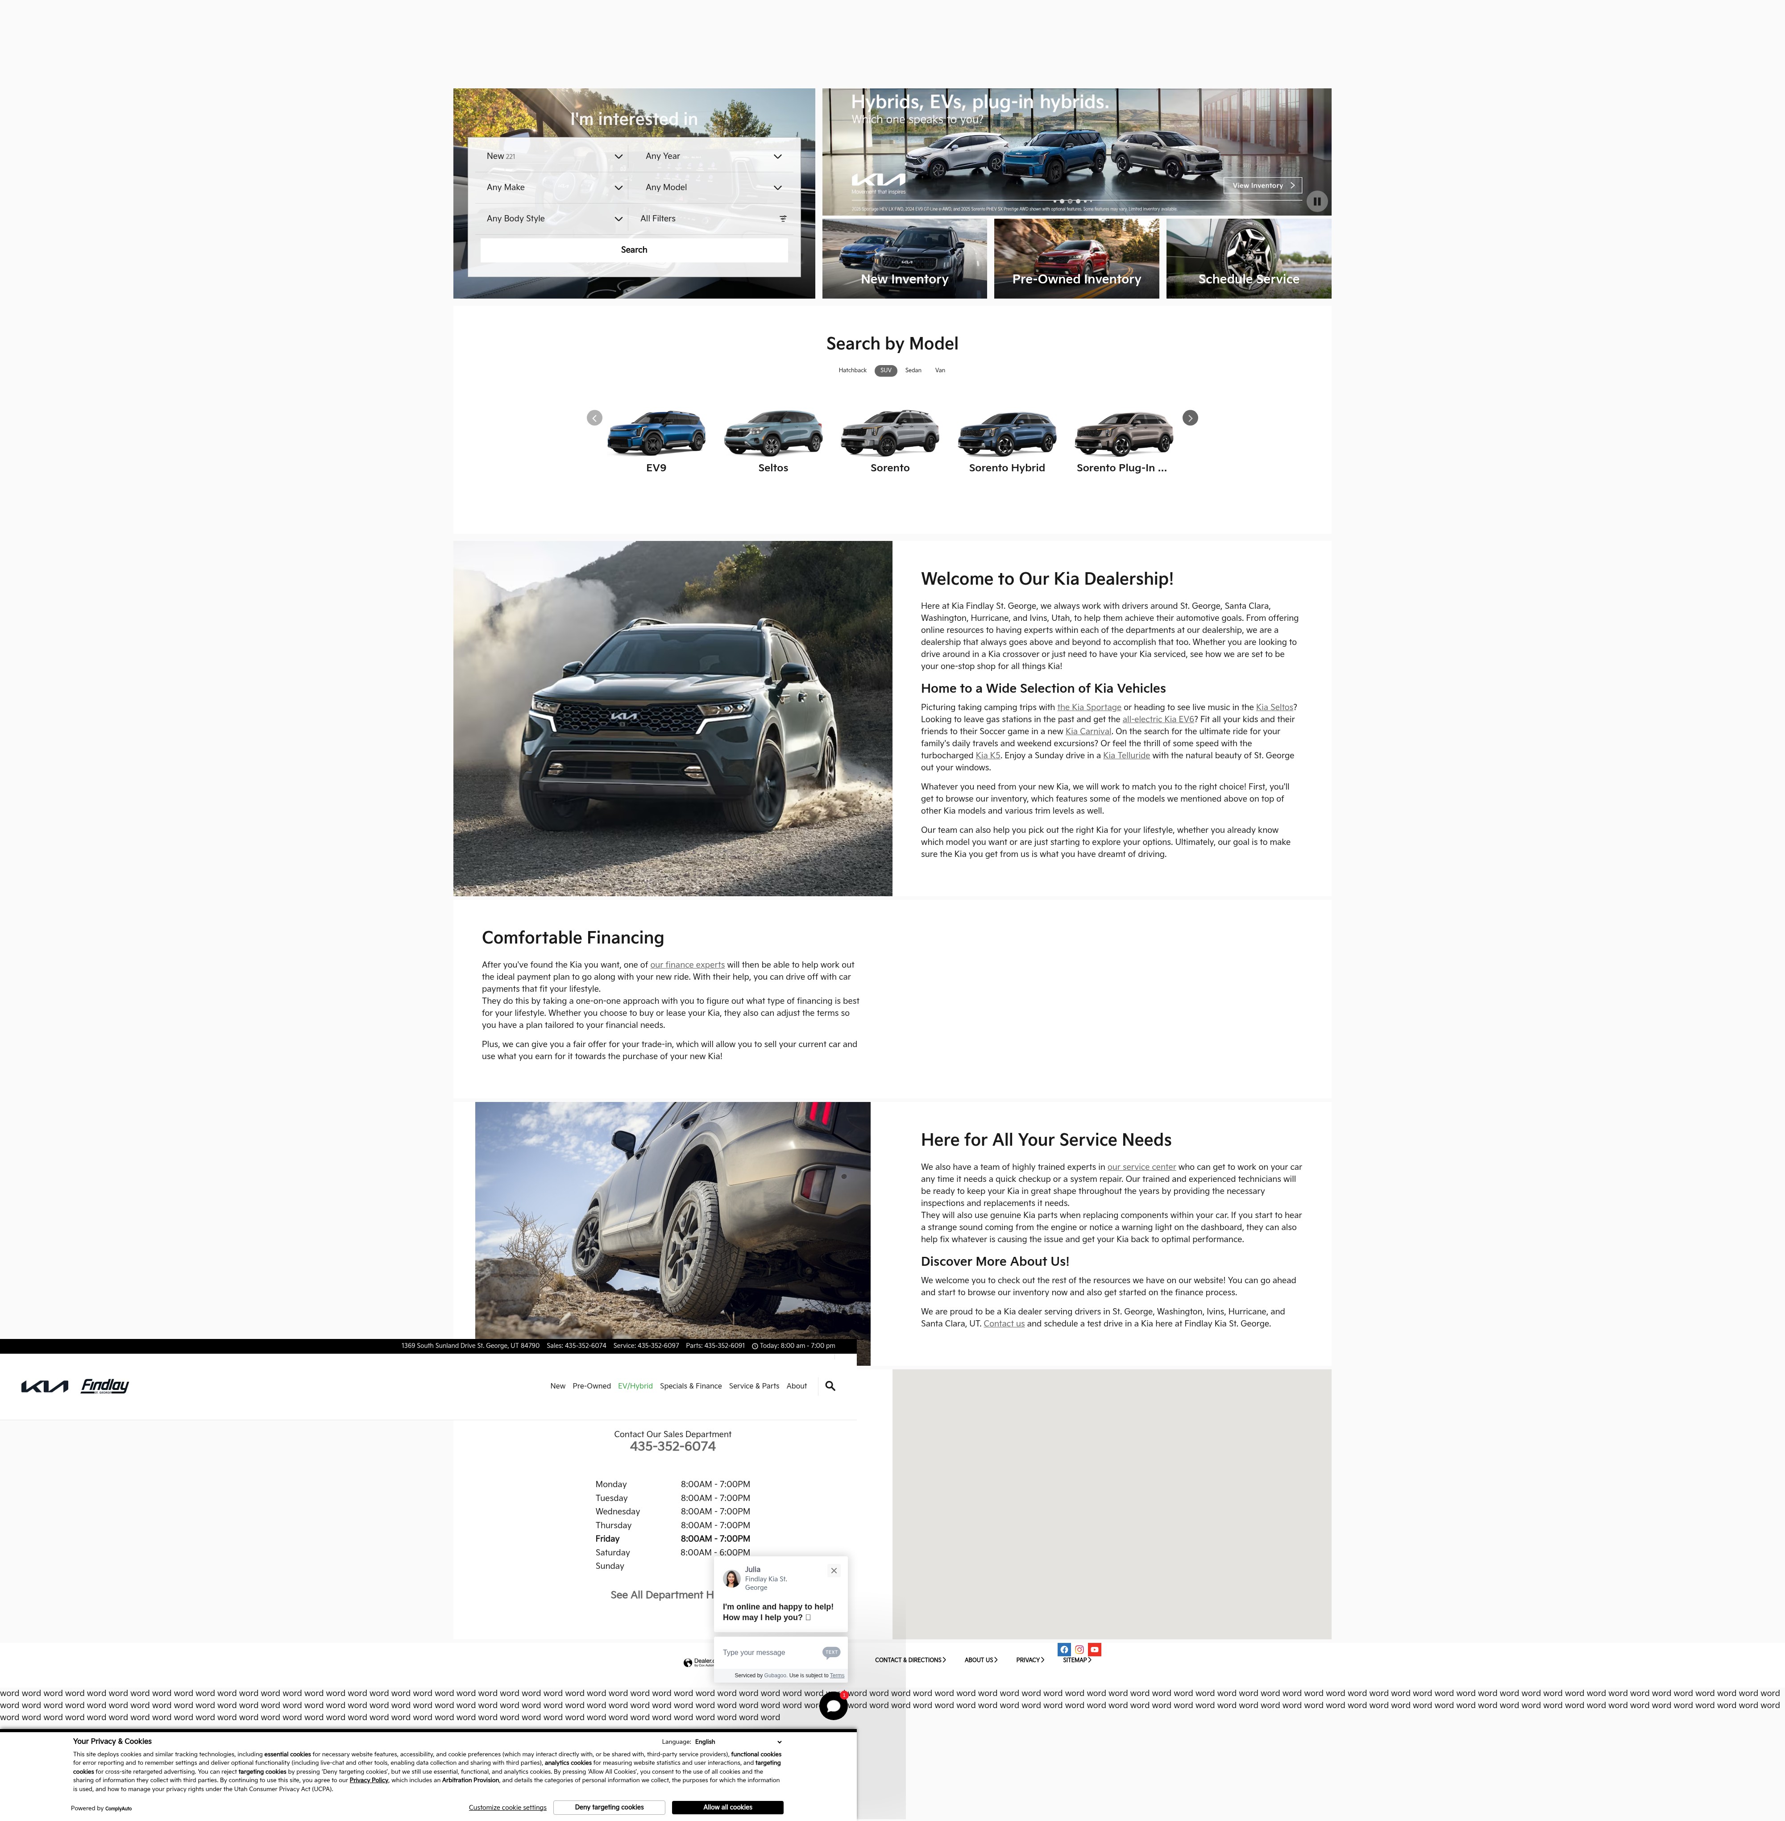Click Allow all cookies button
The height and width of the screenshot is (1821, 1785).
[727, 1808]
